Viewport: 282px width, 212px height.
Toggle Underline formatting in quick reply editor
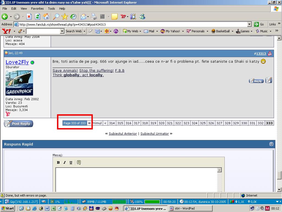pyautogui.click(x=71, y=163)
